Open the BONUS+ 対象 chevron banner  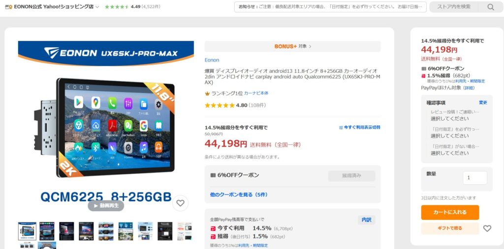[292, 46]
